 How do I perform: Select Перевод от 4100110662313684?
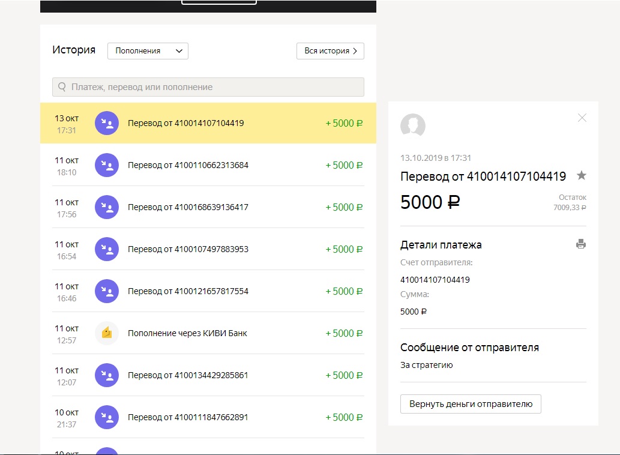pos(208,165)
